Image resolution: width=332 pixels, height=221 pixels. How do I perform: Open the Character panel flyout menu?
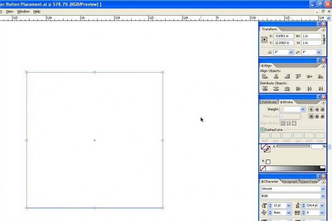click(x=324, y=182)
